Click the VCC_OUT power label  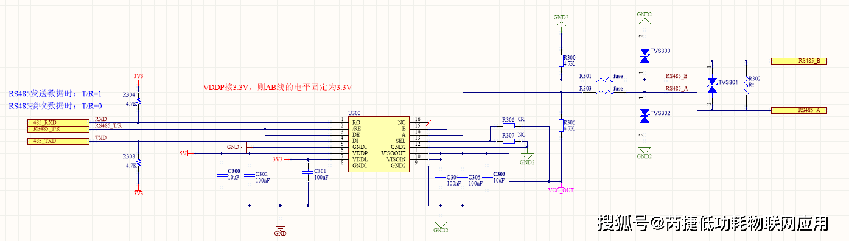pyautogui.click(x=561, y=190)
